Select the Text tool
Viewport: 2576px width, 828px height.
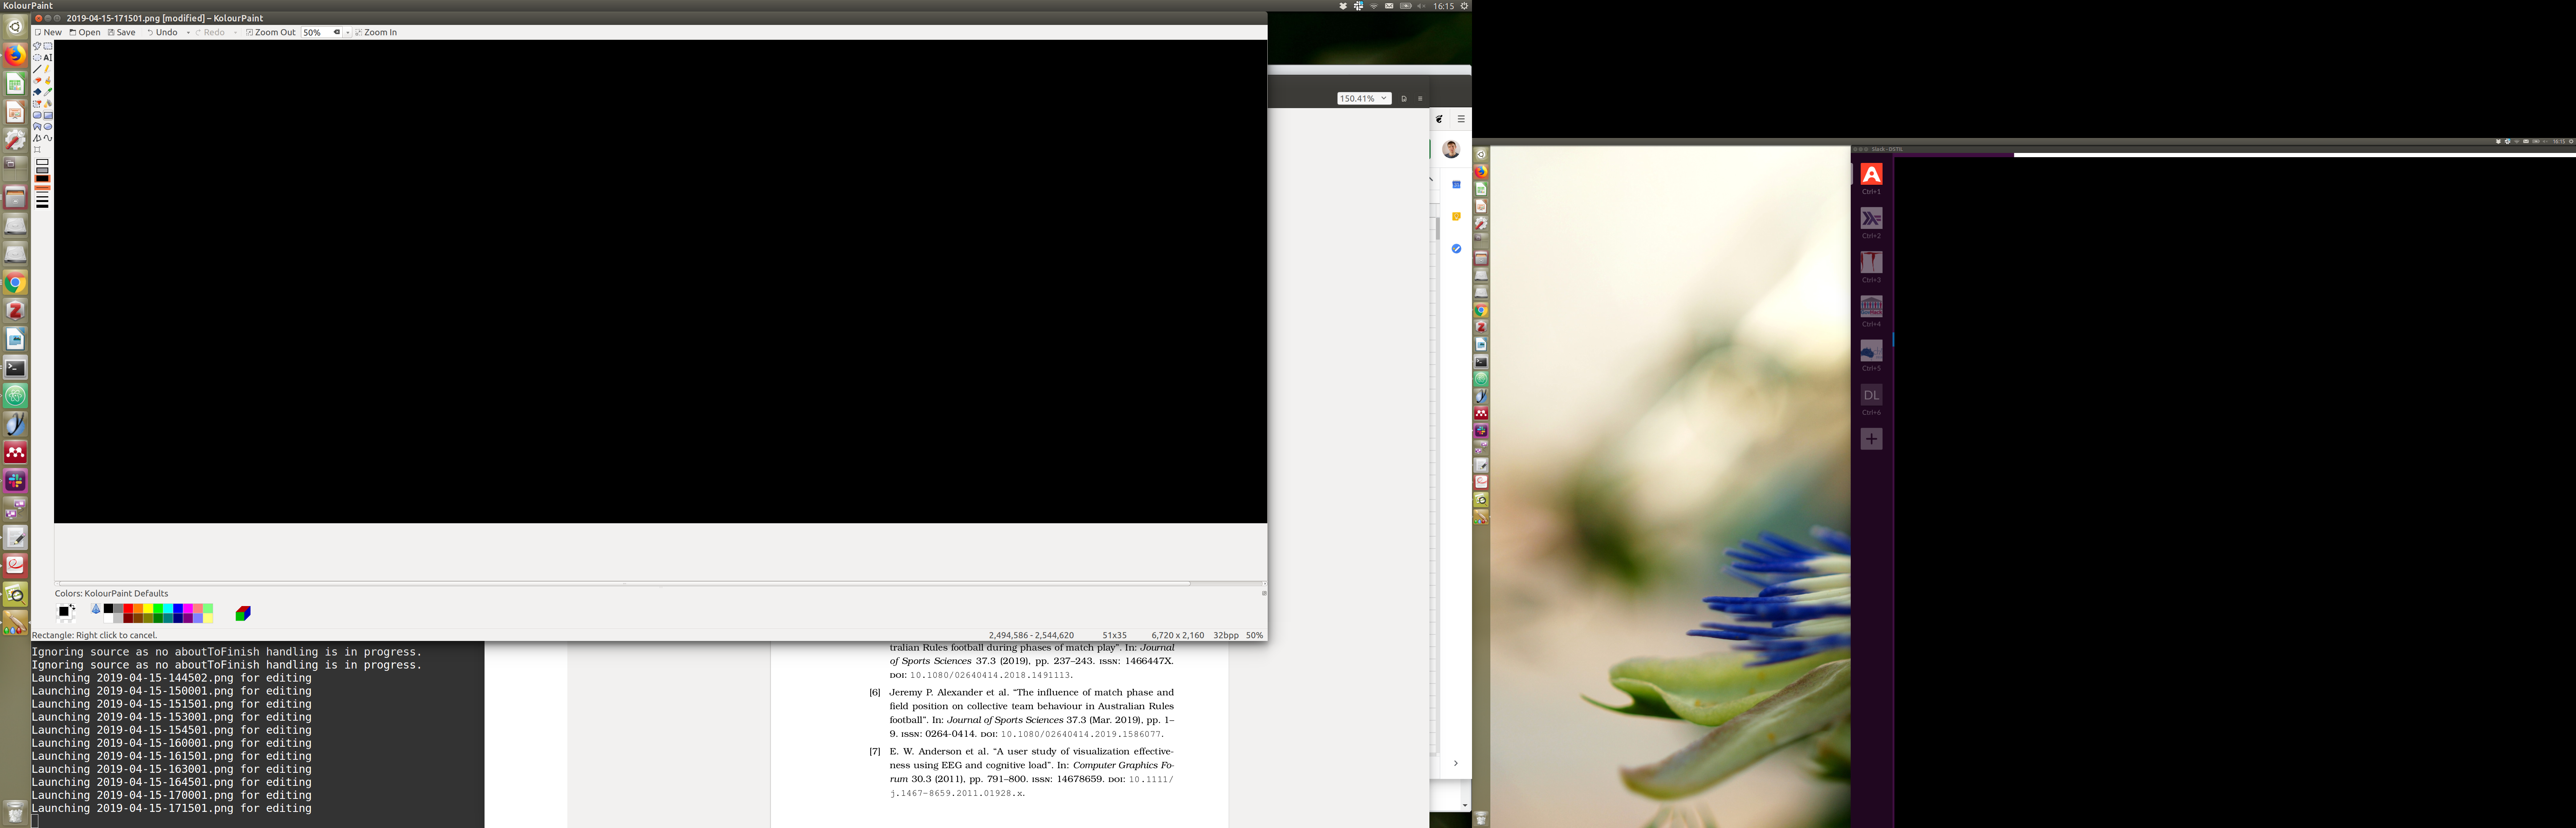point(48,58)
